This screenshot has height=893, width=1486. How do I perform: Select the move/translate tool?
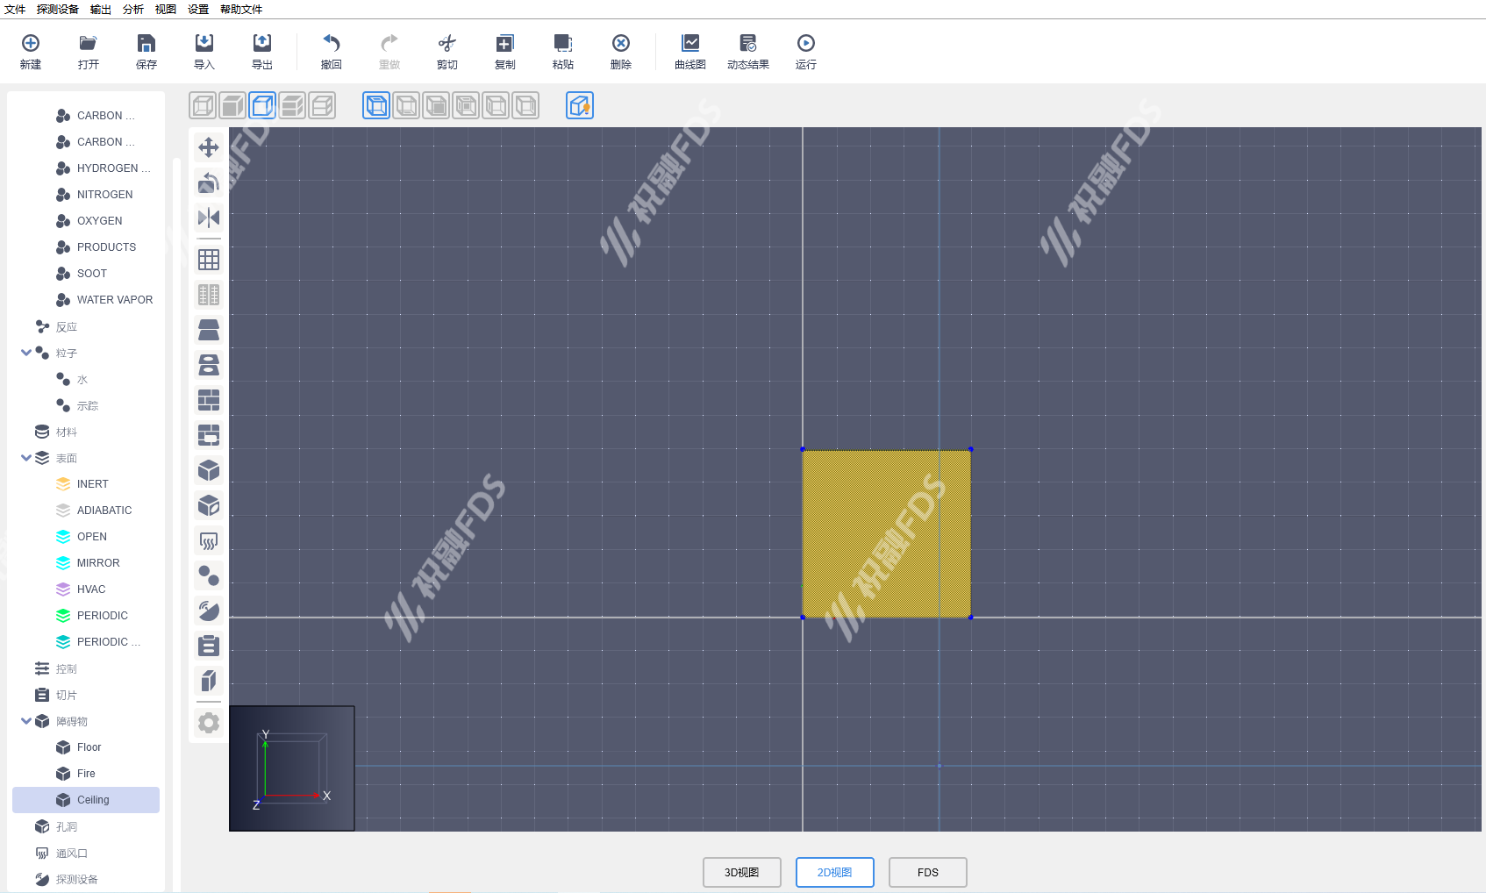pyautogui.click(x=209, y=147)
